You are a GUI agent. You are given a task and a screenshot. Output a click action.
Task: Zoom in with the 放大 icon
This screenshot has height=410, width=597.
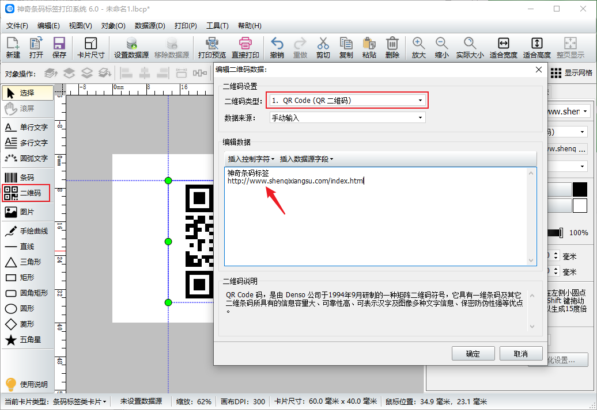[x=418, y=48]
